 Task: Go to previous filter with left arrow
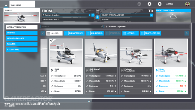click(43, 33)
